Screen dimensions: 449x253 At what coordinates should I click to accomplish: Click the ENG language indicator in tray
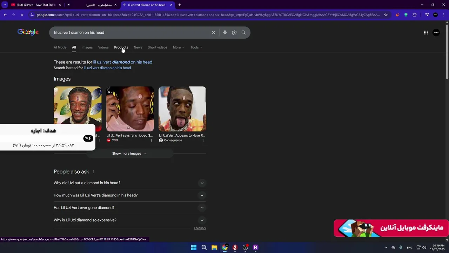coord(409,247)
